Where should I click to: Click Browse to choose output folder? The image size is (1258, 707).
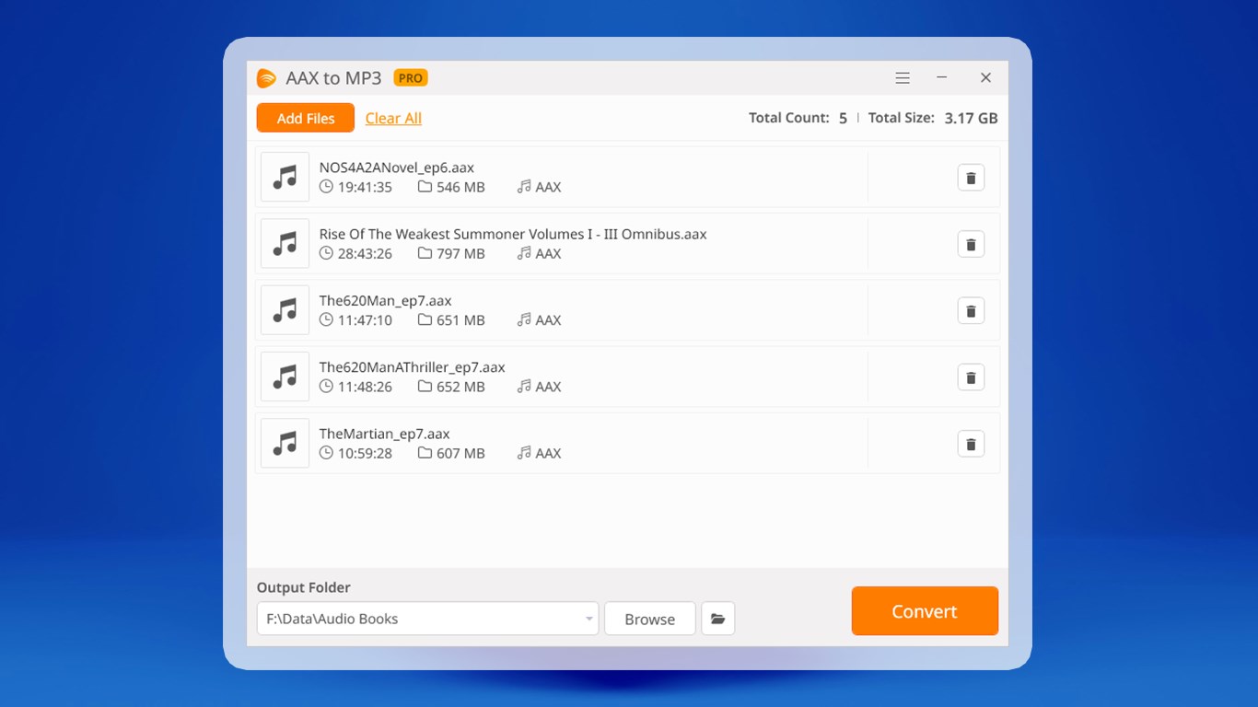(650, 619)
